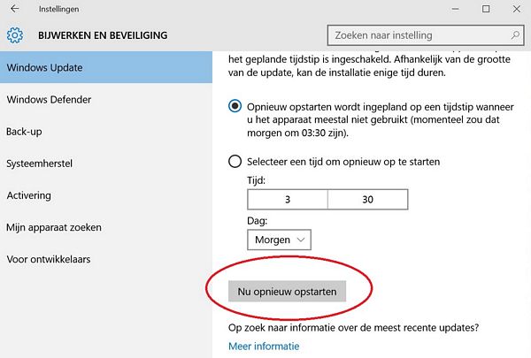Select 'Selecteer een tijd' radio button
The height and width of the screenshot is (358, 531).
(x=235, y=162)
